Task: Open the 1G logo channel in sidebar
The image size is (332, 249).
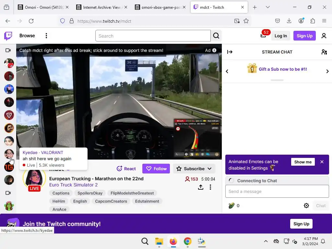Action: point(9,167)
